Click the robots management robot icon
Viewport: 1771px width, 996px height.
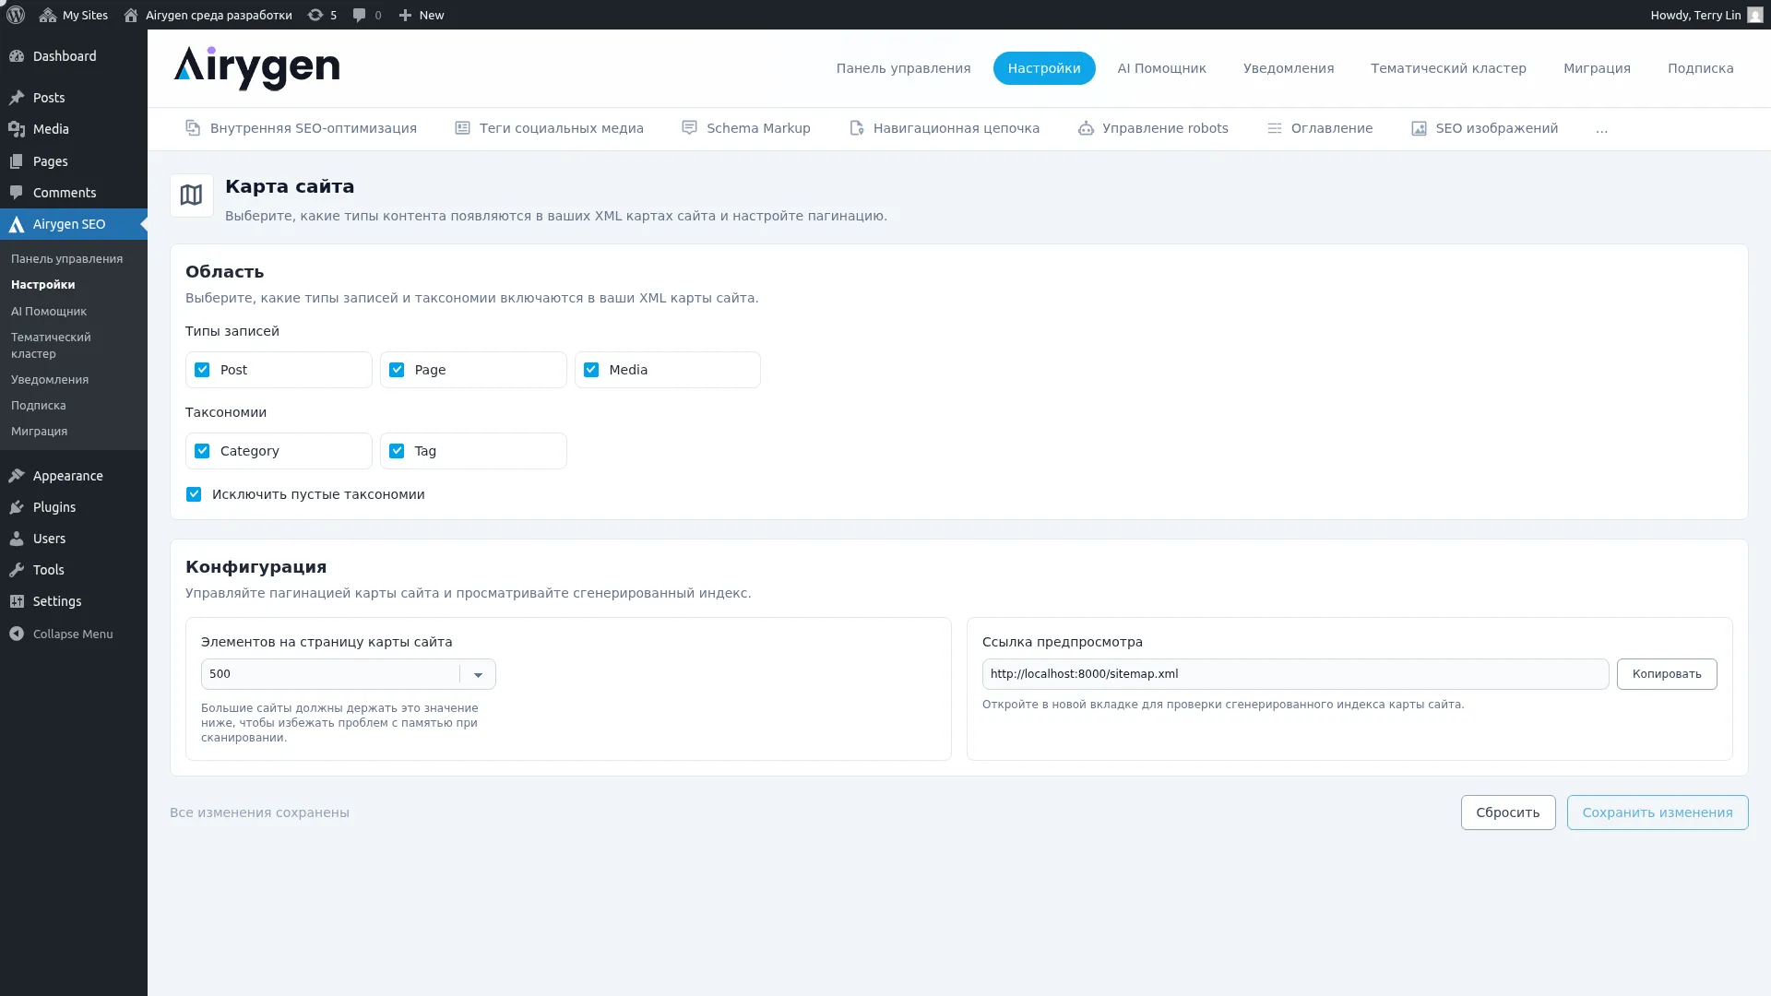pyautogui.click(x=1086, y=128)
